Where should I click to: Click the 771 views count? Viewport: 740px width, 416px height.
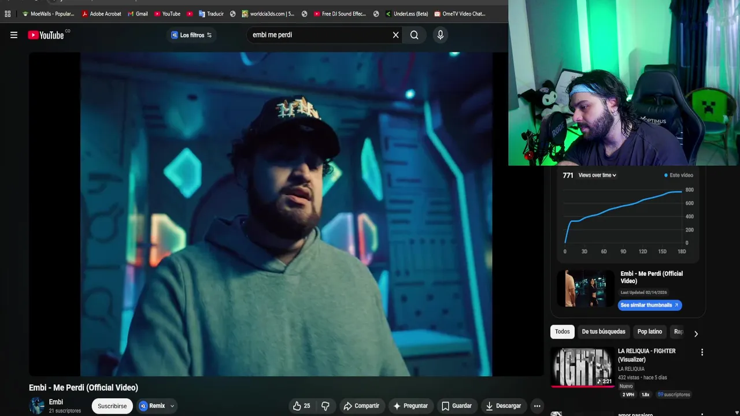click(x=568, y=175)
